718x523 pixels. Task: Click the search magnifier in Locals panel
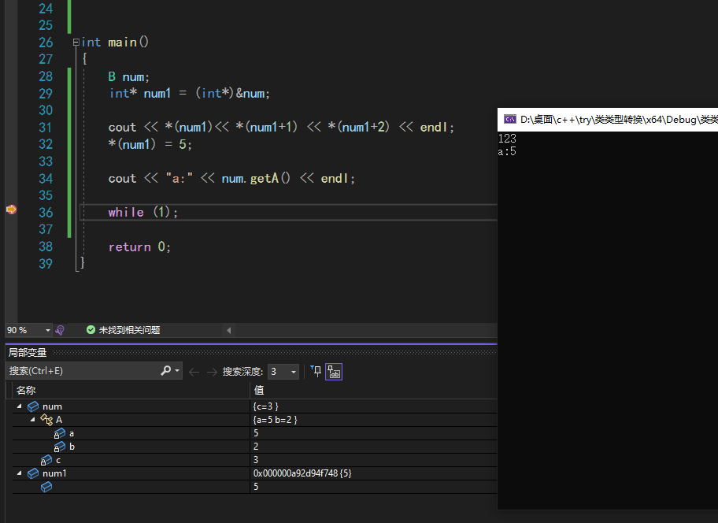point(165,371)
